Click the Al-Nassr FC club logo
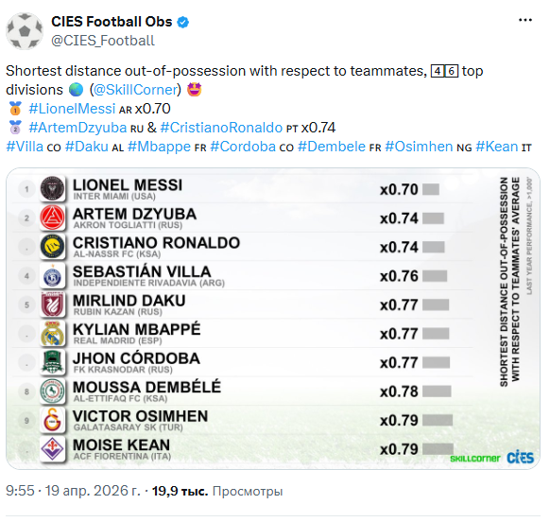This screenshot has width=550, height=522. [52, 247]
